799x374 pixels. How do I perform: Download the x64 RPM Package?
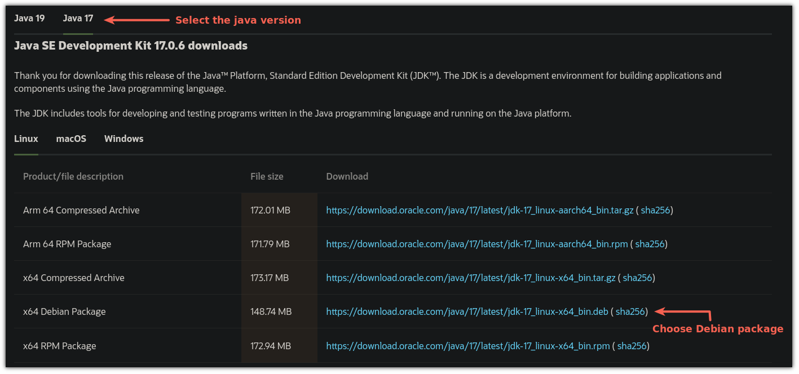(x=467, y=345)
